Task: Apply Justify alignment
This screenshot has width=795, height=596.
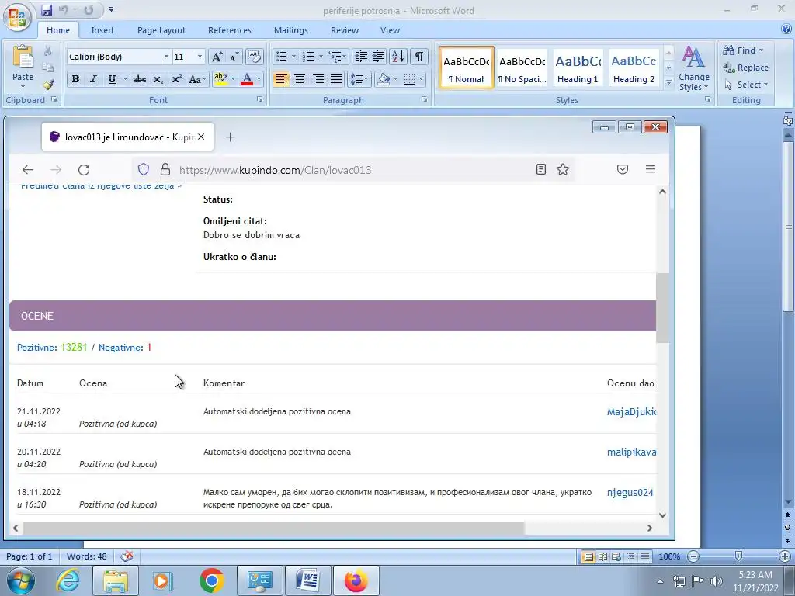Action: click(335, 79)
